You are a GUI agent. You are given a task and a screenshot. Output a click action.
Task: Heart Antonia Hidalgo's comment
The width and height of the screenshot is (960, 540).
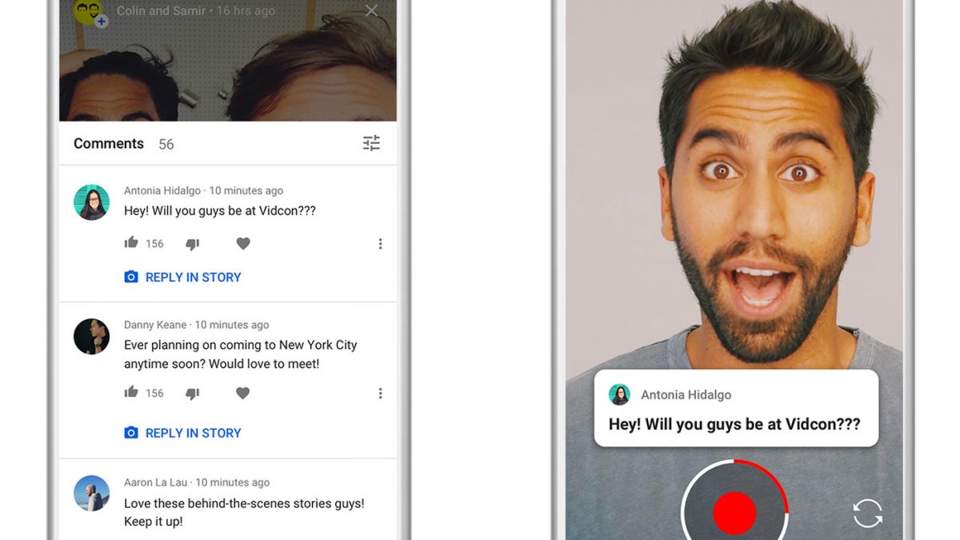243,244
